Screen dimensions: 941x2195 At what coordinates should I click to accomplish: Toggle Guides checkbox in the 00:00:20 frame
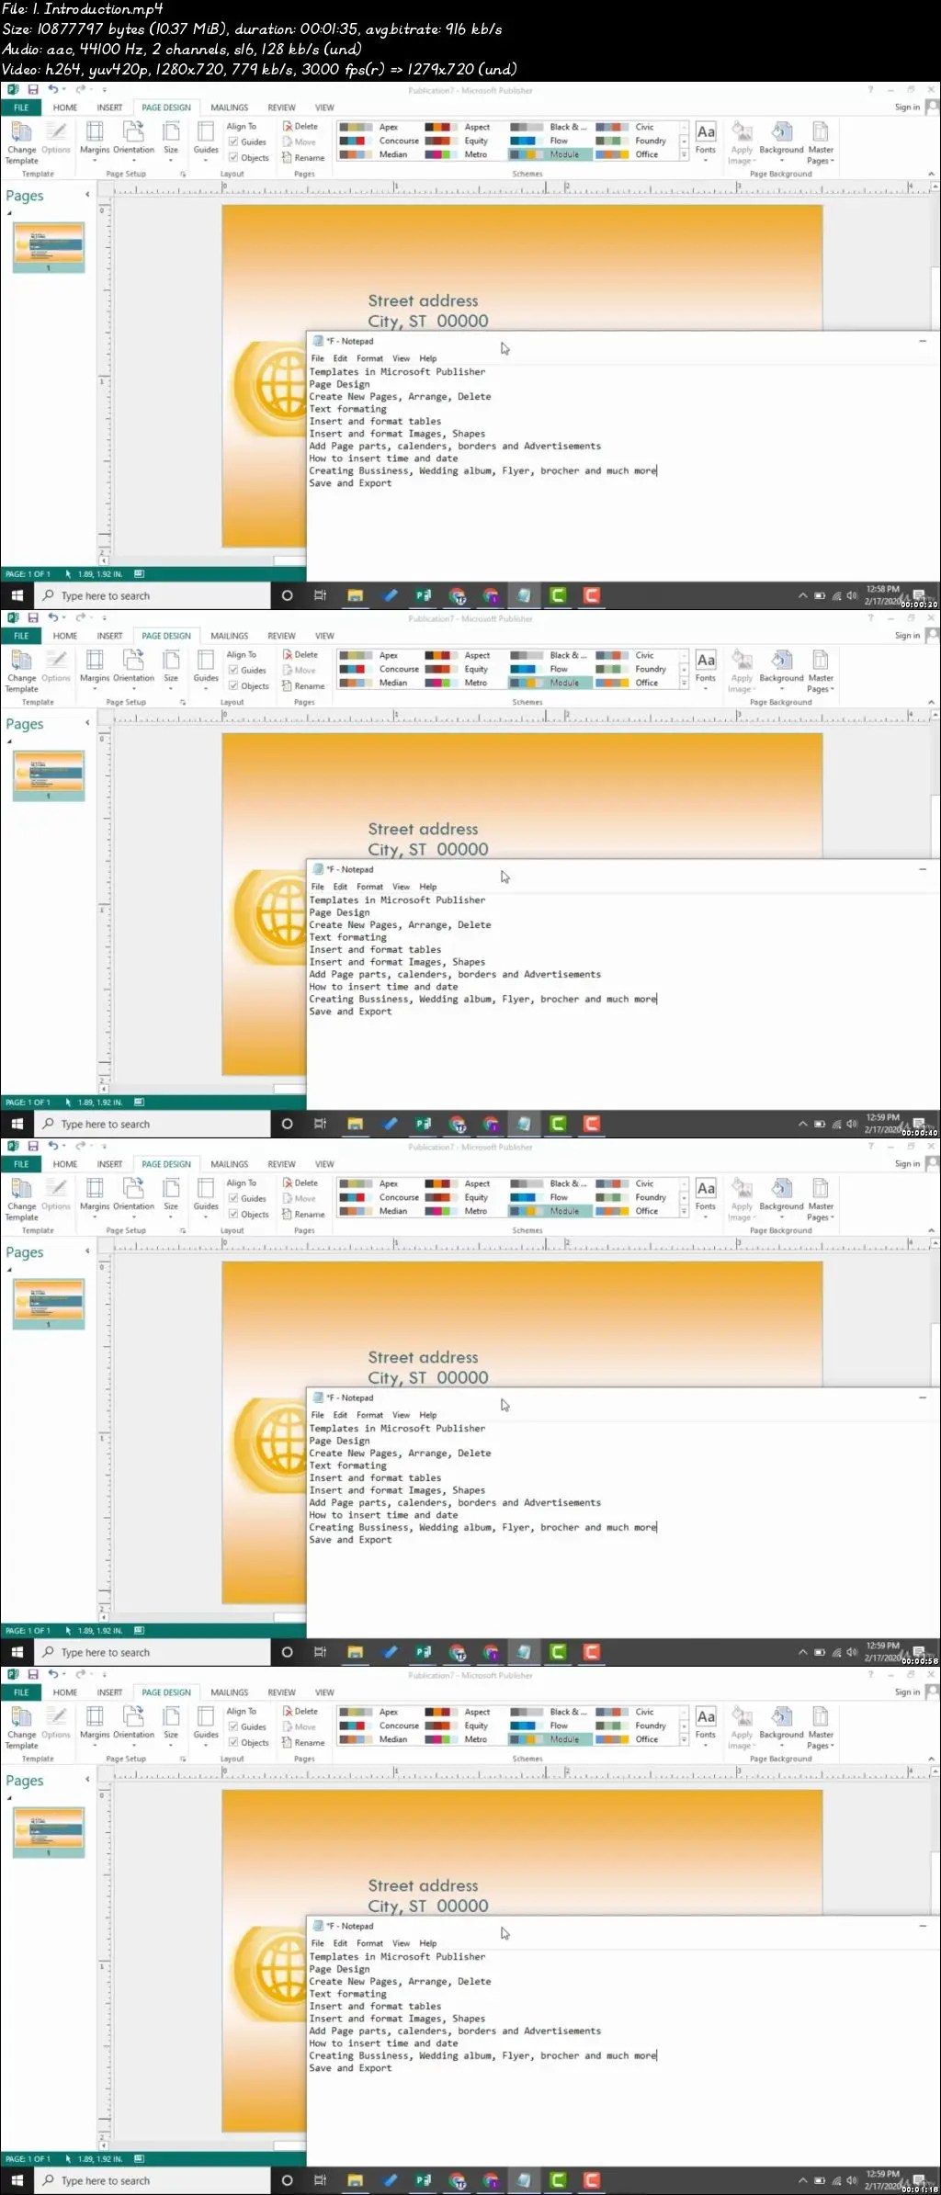click(x=233, y=141)
